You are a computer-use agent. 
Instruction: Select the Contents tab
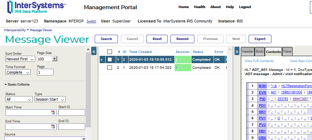point(273,52)
